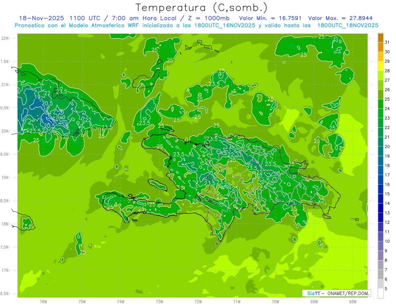
Task: Click the teal colorbar segment between 19 and 20
Action: (380, 151)
